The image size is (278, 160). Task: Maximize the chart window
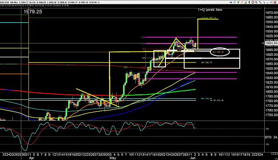[x=271, y=2]
